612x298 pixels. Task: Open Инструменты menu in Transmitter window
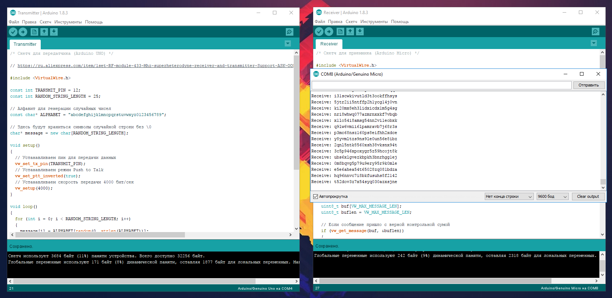point(68,22)
